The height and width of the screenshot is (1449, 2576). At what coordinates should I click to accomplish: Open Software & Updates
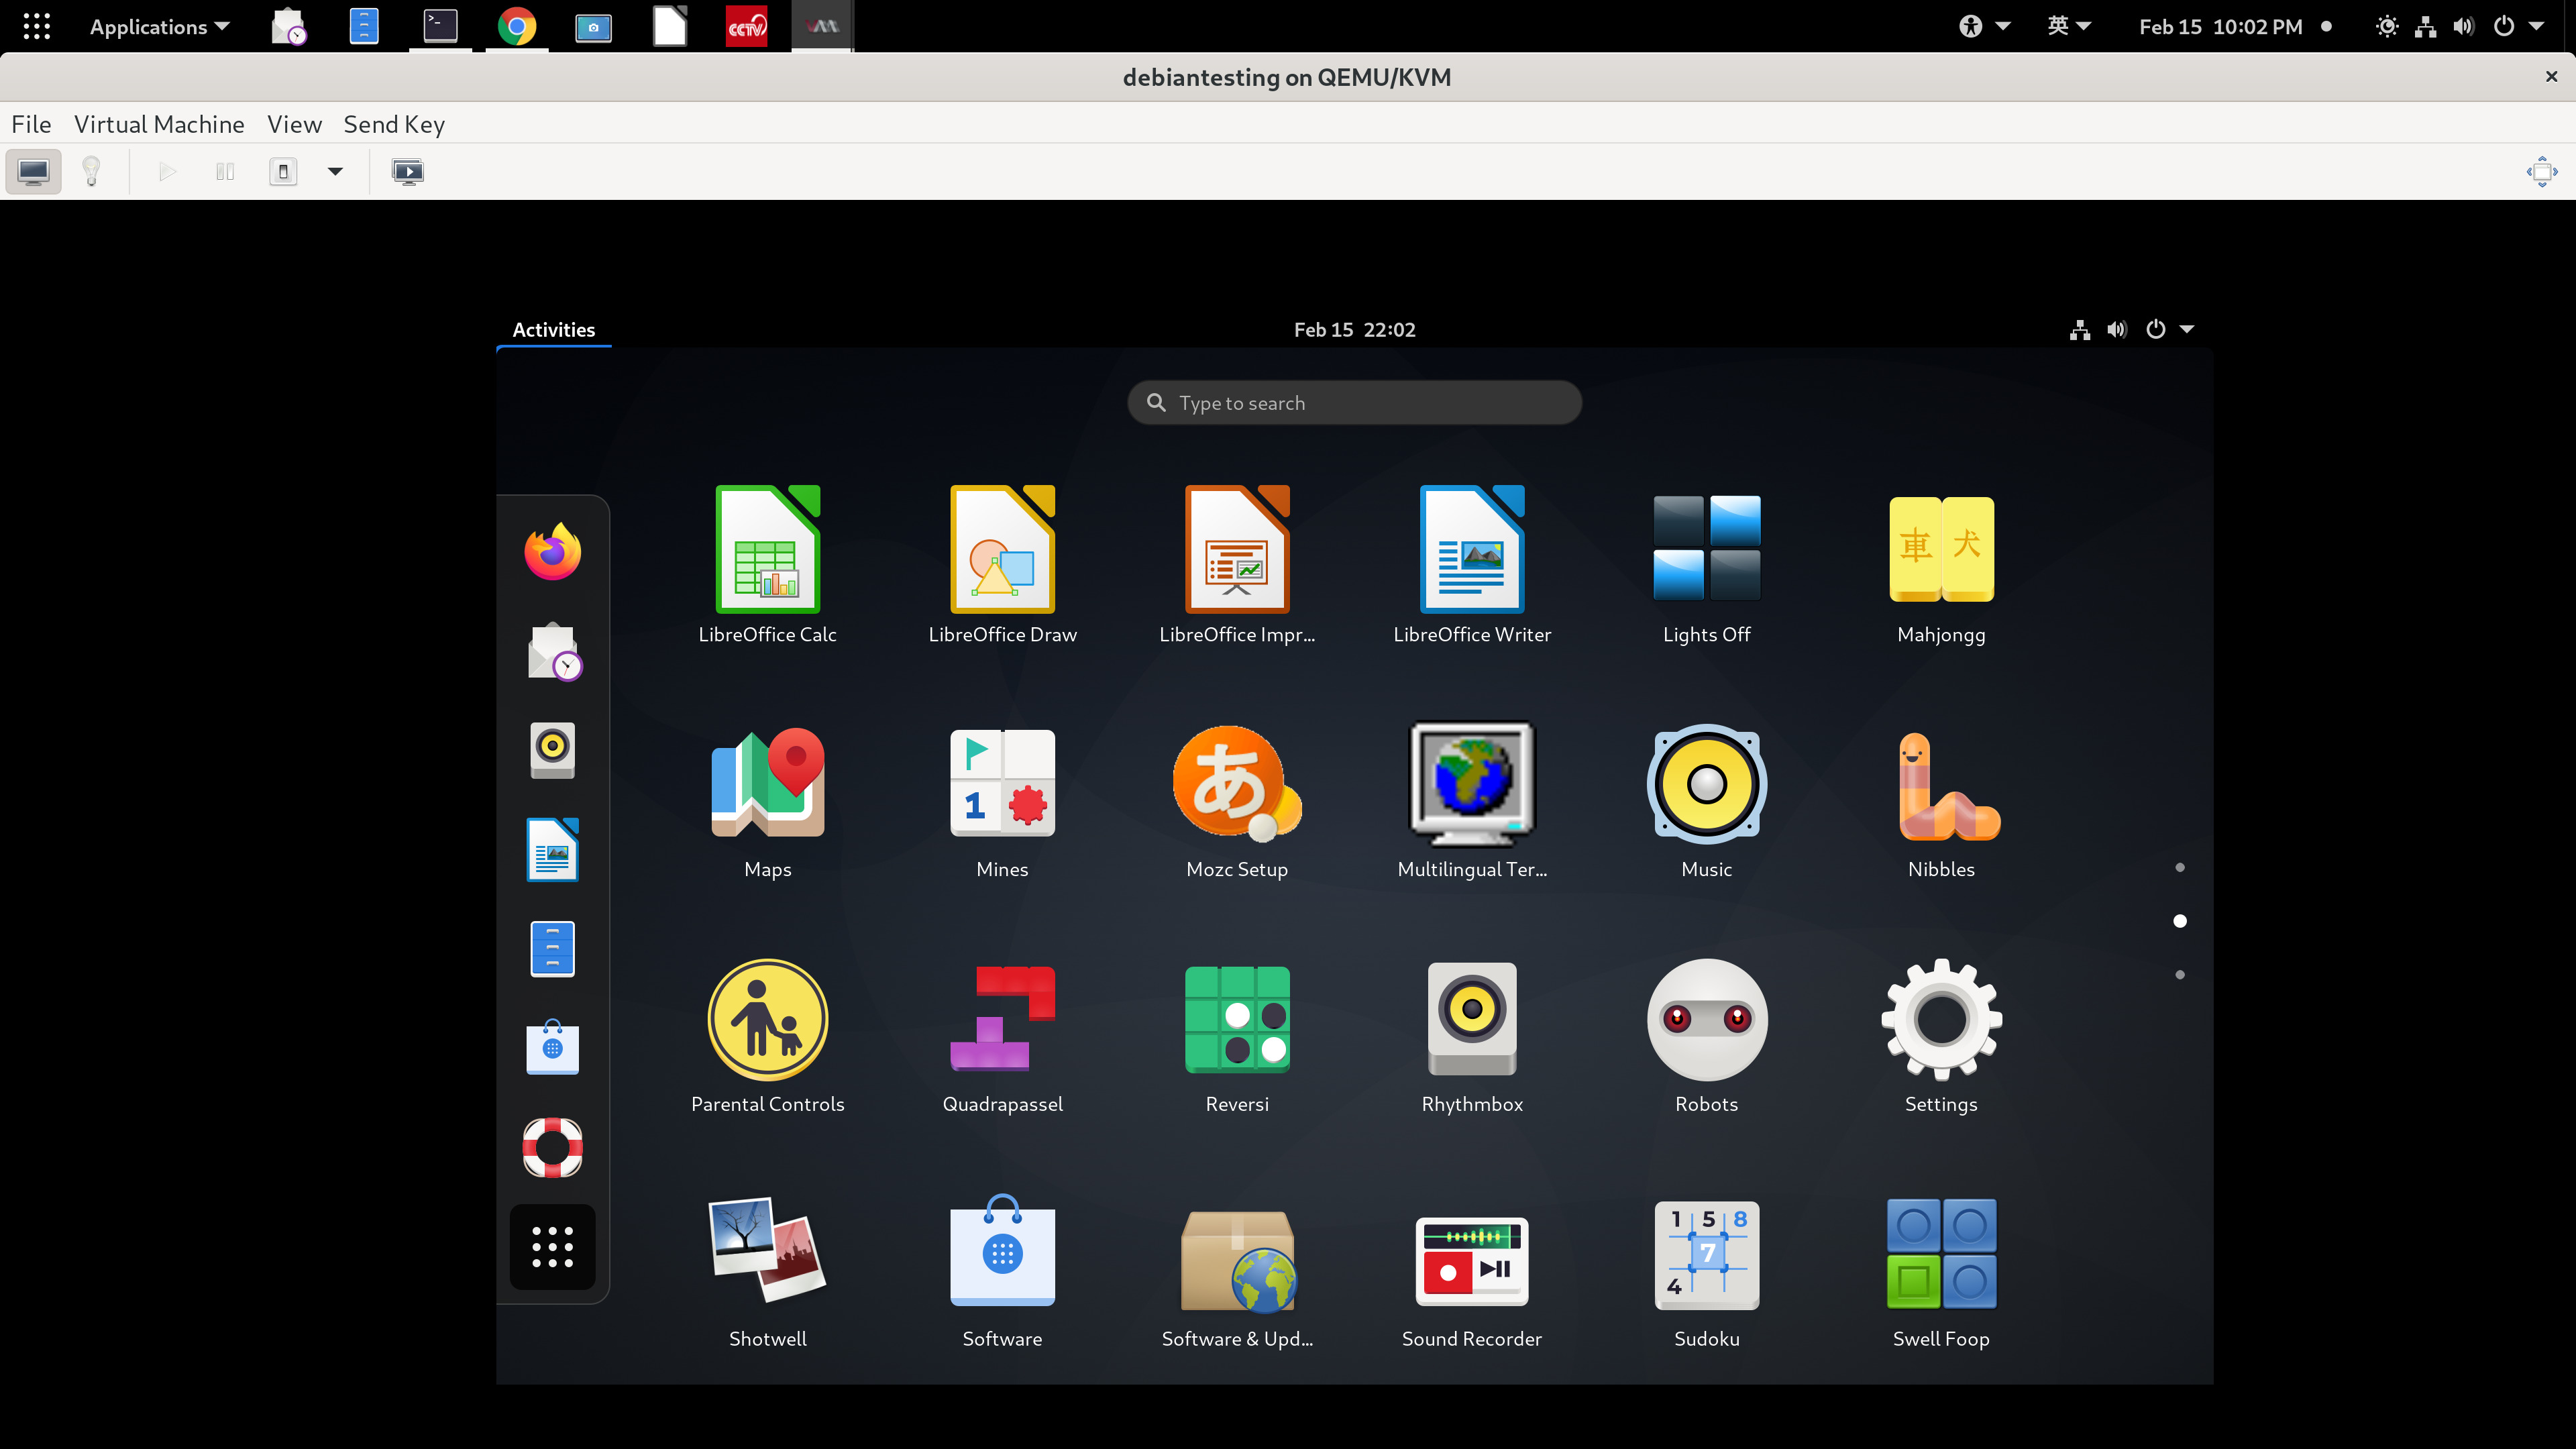pyautogui.click(x=1237, y=1270)
